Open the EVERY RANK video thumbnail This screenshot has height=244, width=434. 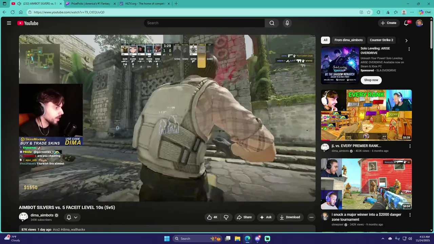tap(367, 115)
